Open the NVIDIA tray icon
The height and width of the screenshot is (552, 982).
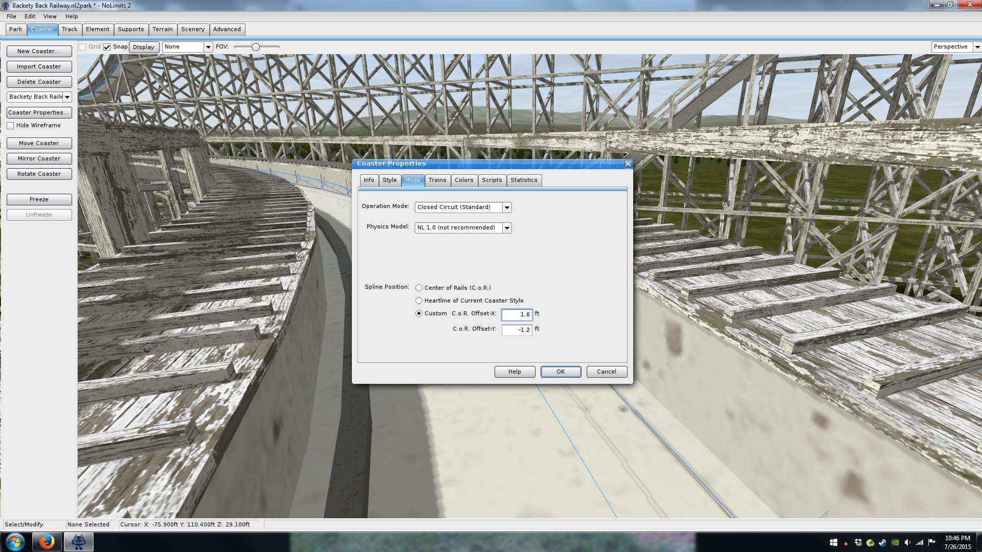pos(895,542)
